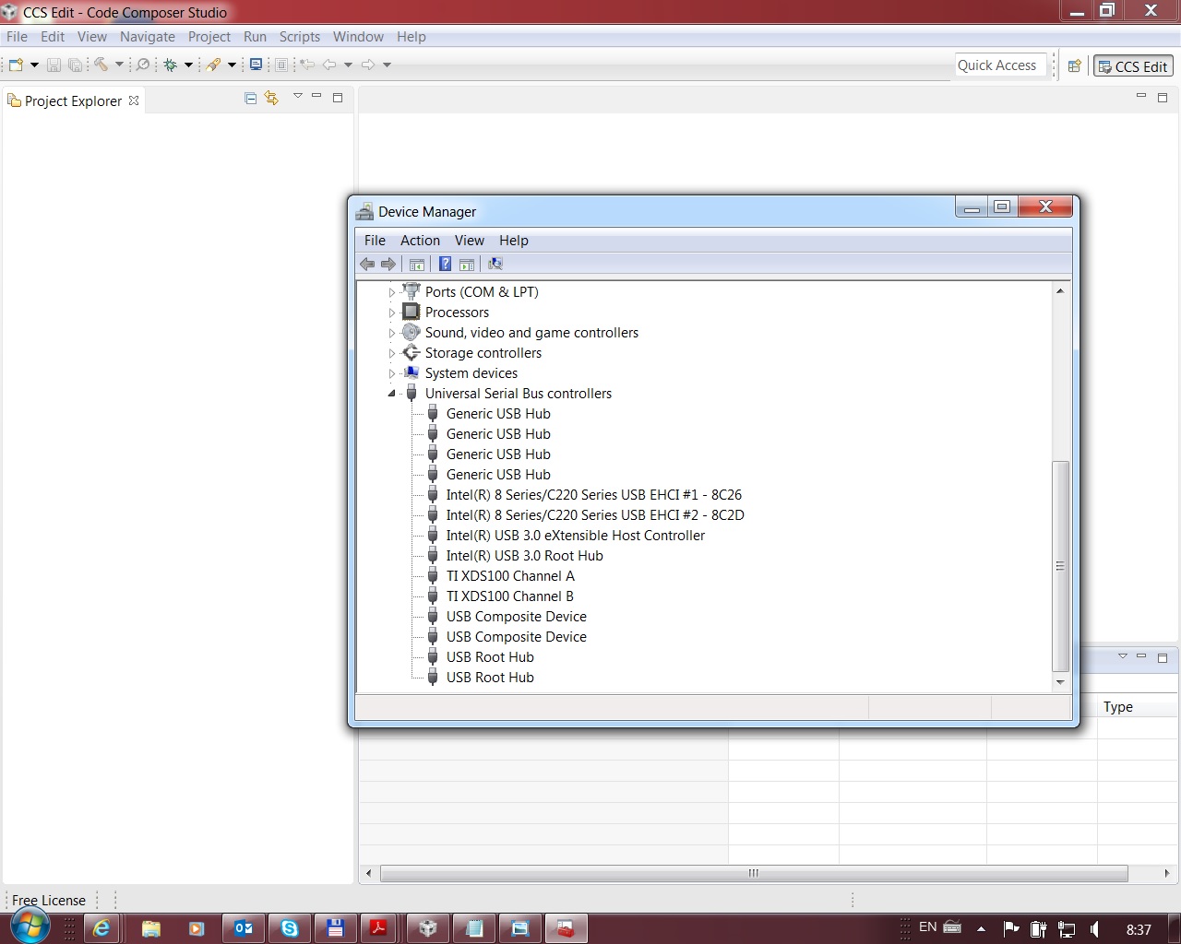Expand Sound, video and game controllers node
The image size is (1181, 944).
[x=392, y=333]
